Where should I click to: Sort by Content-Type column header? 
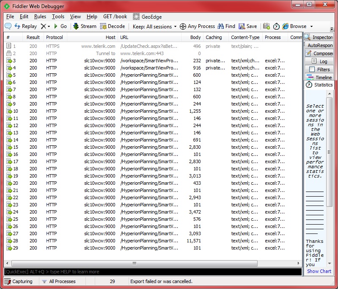tap(245, 37)
